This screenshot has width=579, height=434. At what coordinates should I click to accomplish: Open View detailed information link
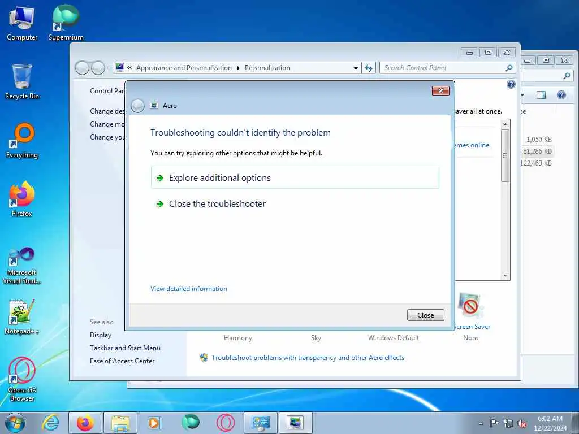pyautogui.click(x=189, y=289)
